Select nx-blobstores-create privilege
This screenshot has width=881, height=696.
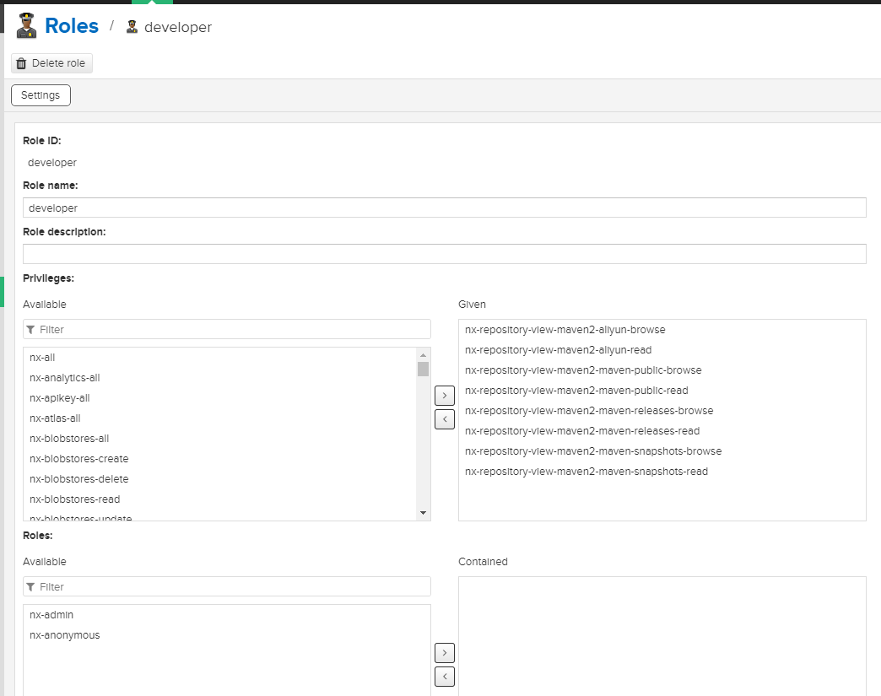tap(78, 459)
